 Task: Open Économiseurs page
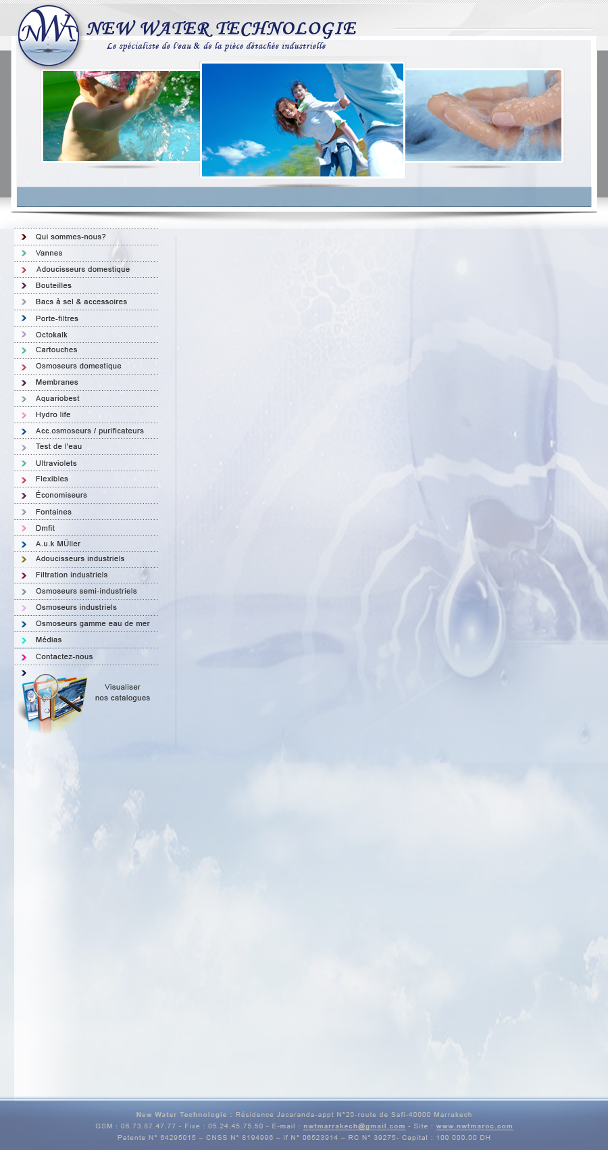(x=61, y=495)
